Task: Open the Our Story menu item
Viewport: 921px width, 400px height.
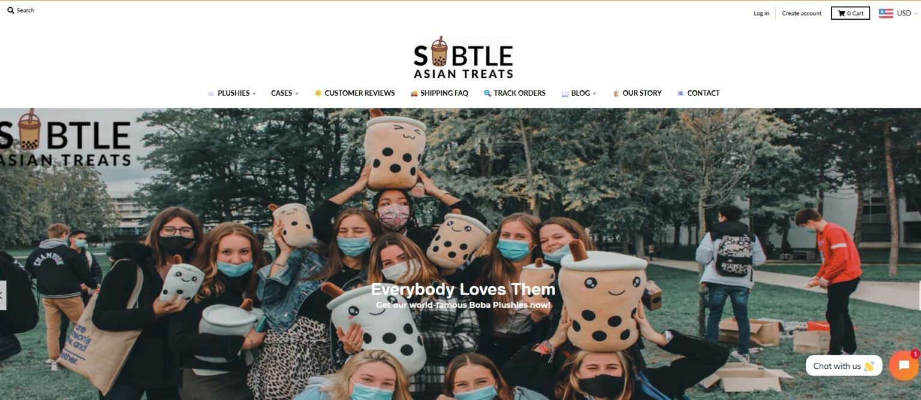Action: pyautogui.click(x=637, y=93)
